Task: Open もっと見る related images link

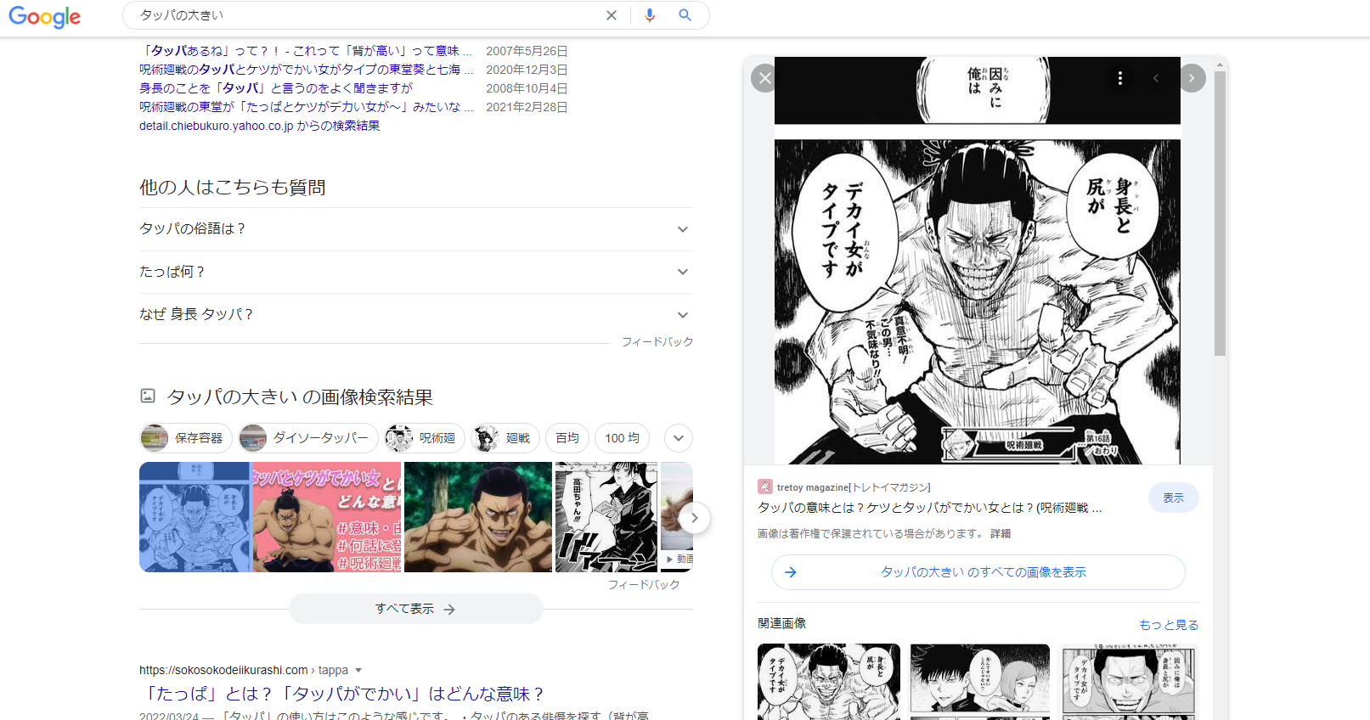Action: click(1168, 625)
